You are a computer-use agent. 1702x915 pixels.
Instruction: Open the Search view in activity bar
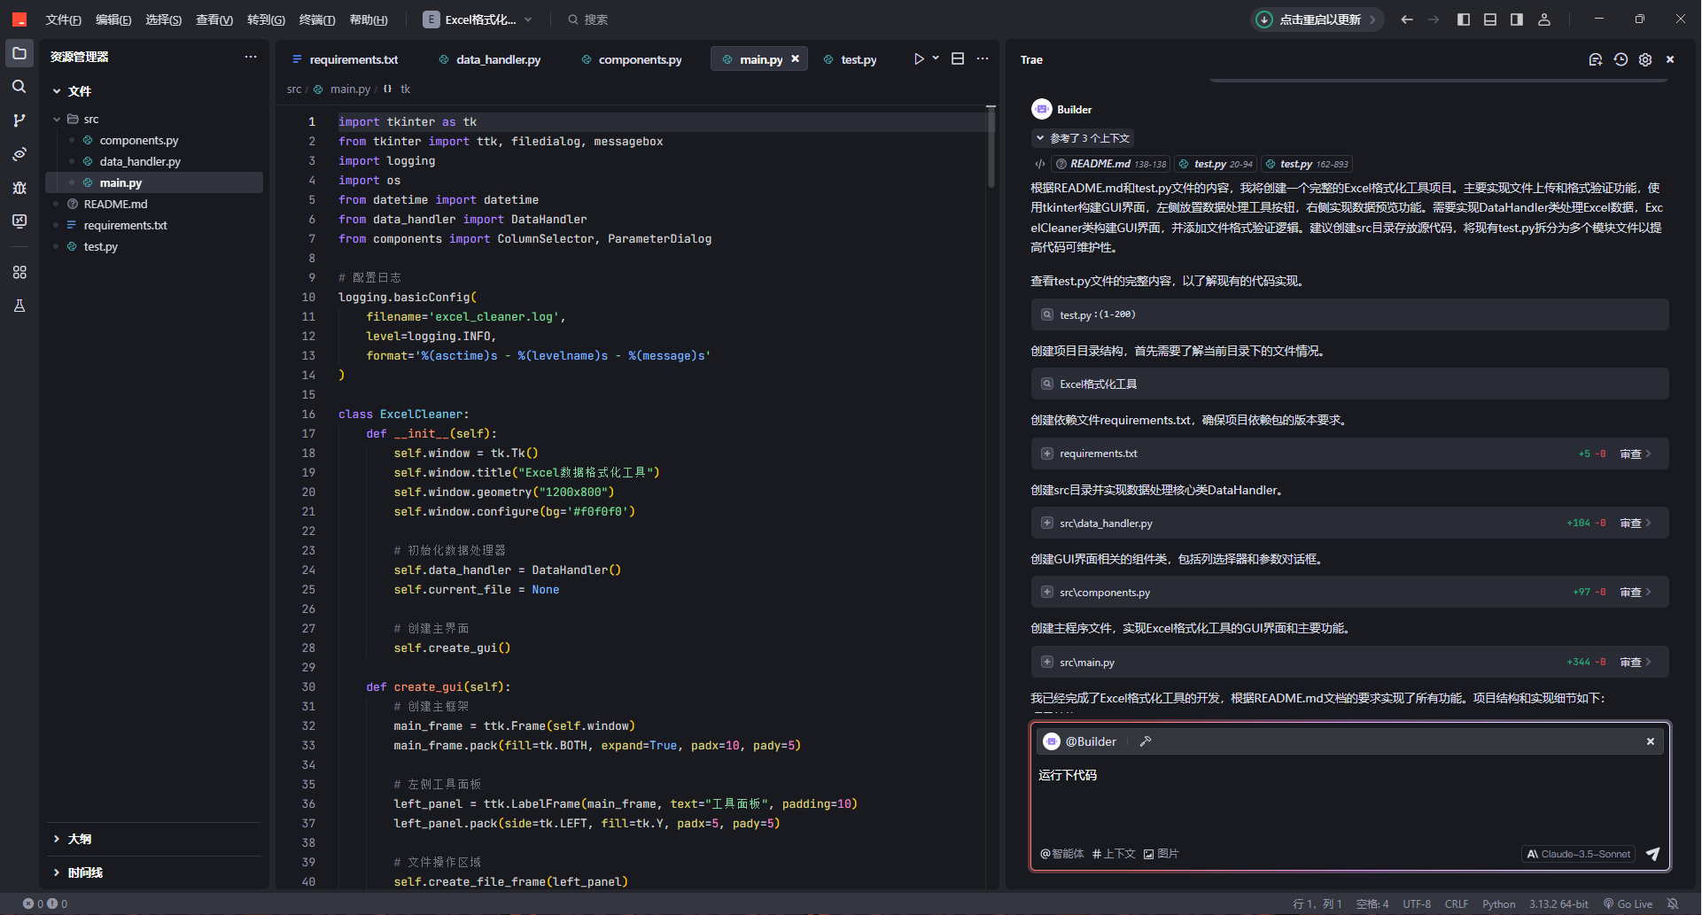pos(19,87)
